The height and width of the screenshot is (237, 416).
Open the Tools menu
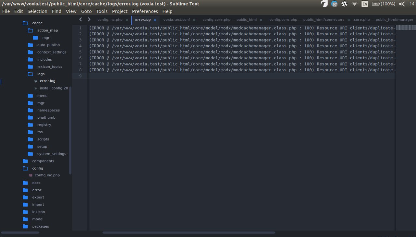pos(102,11)
